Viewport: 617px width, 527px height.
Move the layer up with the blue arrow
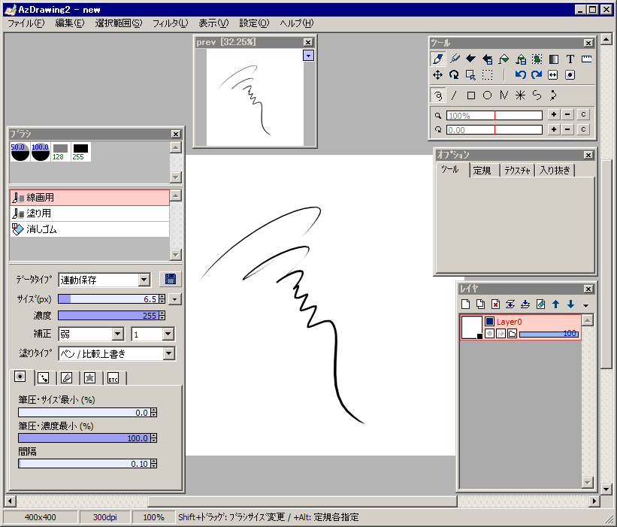tap(556, 304)
